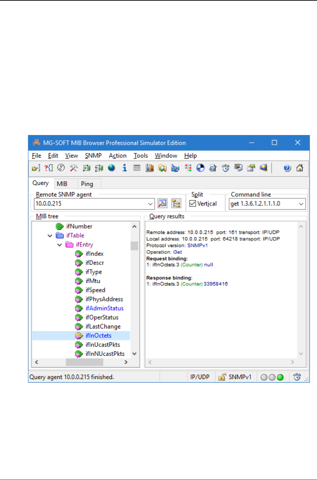The width and height of the screenshot is (317, 480).
Task: Open the Tools menu
Action: (140, 156)
